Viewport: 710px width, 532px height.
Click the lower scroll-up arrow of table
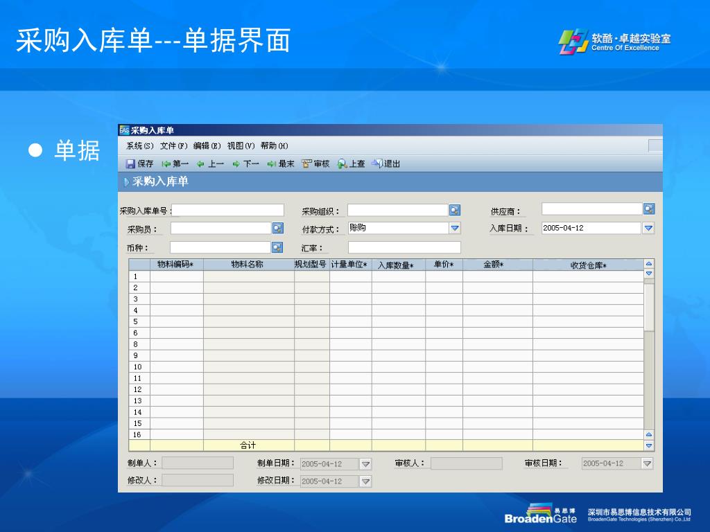point(649,435)
